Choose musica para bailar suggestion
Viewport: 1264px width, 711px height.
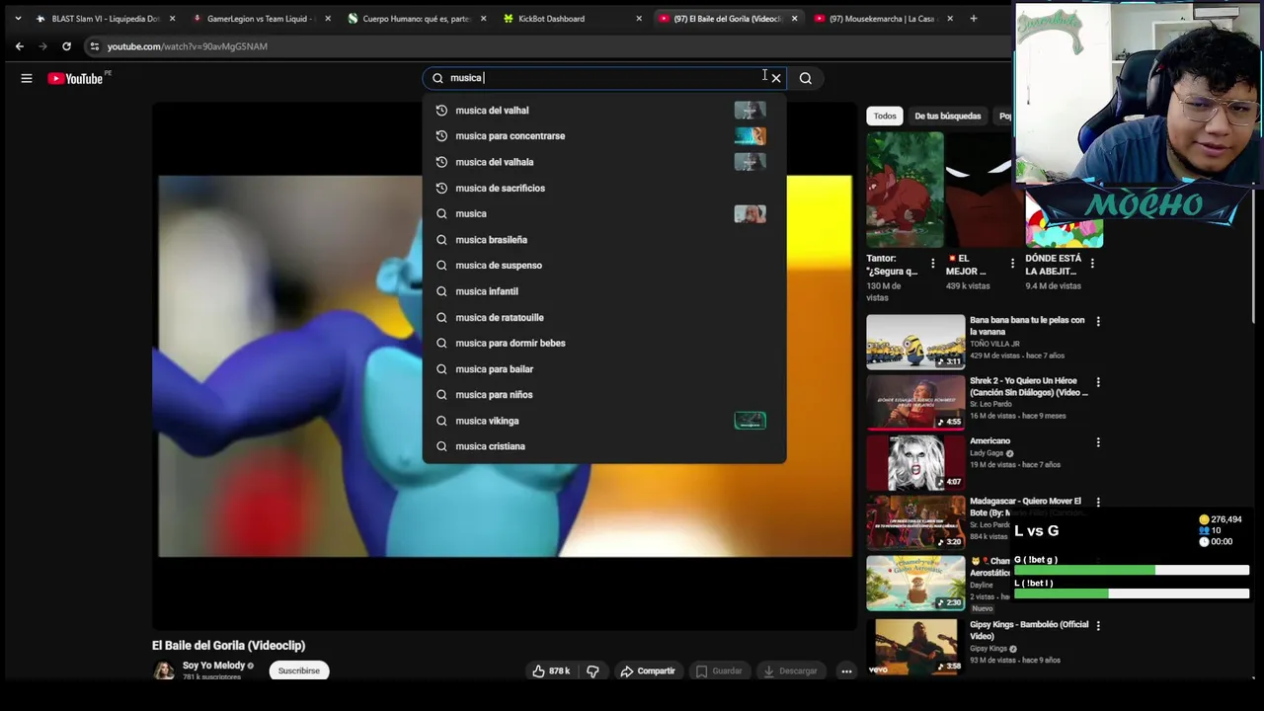604,369
